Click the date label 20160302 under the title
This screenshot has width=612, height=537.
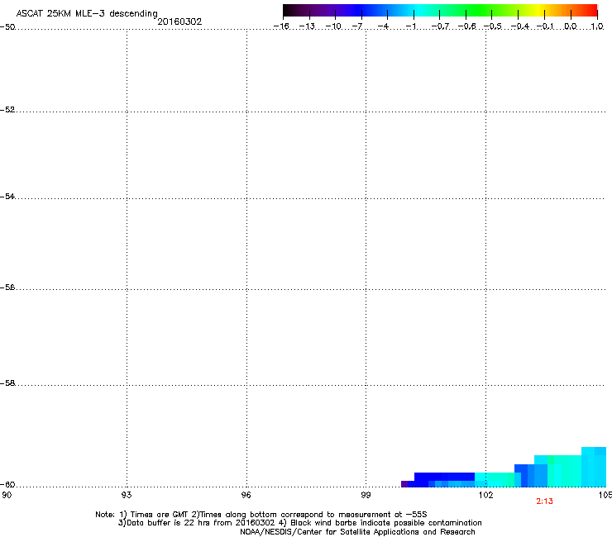click(x=179, y=21)
